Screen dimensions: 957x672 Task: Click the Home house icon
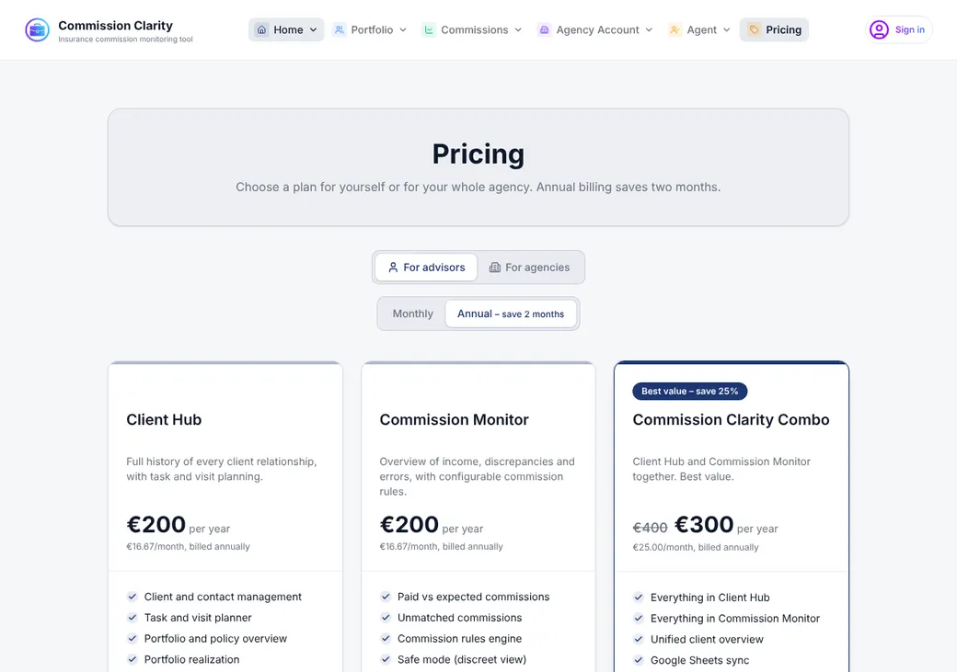pyautogui.click(x=261, y=30)
